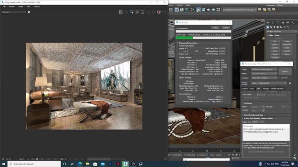Open the project path dropdown in 3ds Max toolbar

(240, 9)
